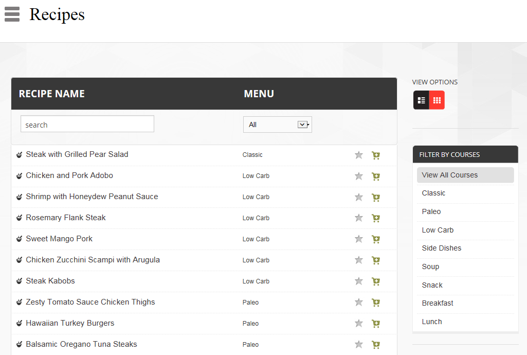Favorite Chicken and Pork Adobo with star
Viewport: 527px width, 355px height.
tap(359, 176)
